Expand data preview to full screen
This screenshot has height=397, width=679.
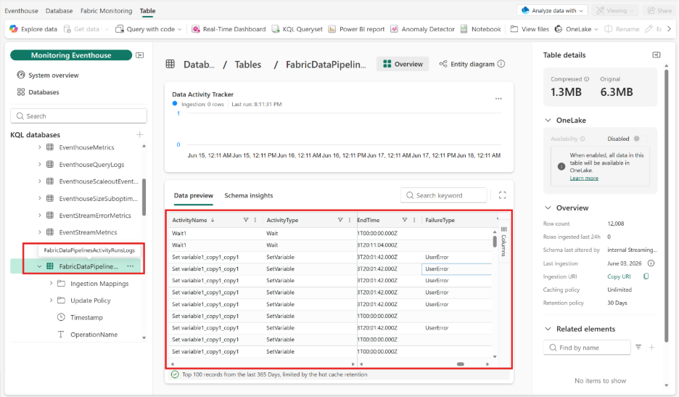[x=502, y=195]
